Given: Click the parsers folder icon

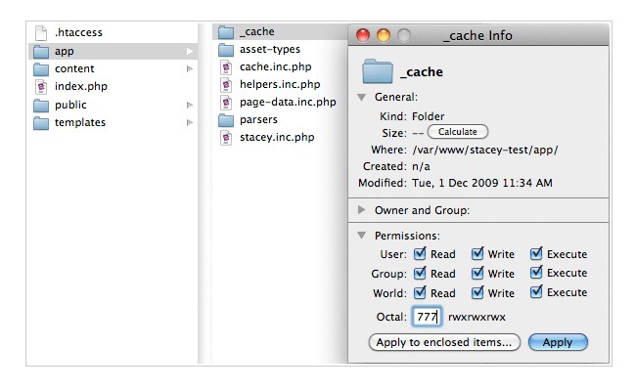Looking at the screenshot, I should tap(226, 119).
